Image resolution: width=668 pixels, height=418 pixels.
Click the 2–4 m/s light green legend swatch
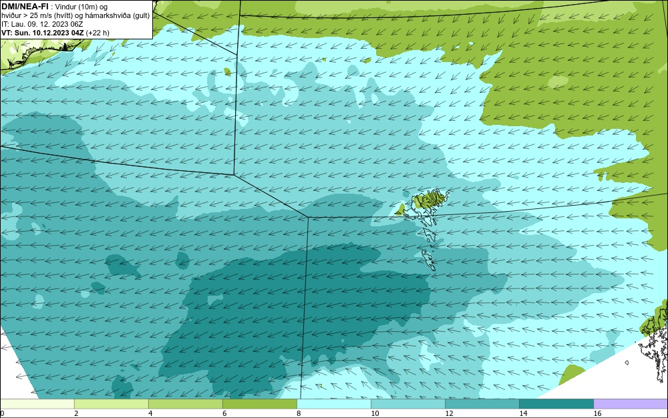[x=111, y=404]
